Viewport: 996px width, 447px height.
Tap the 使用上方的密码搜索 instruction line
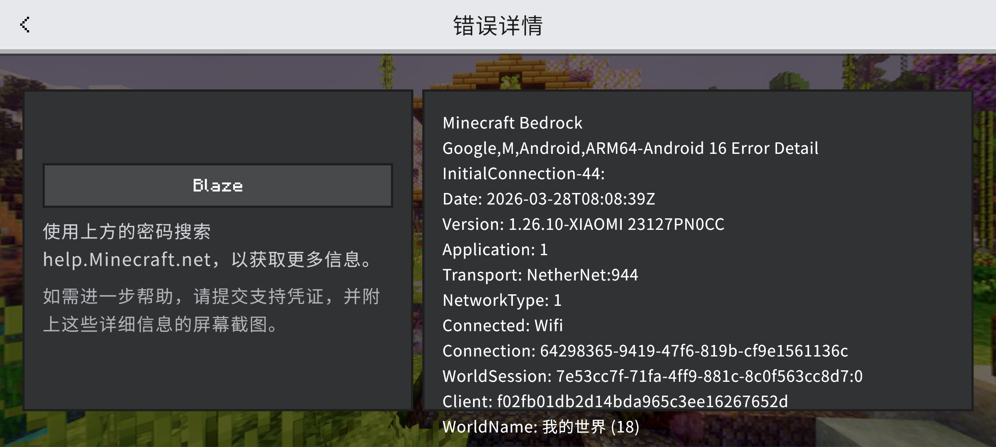click(x=126, y=232)
